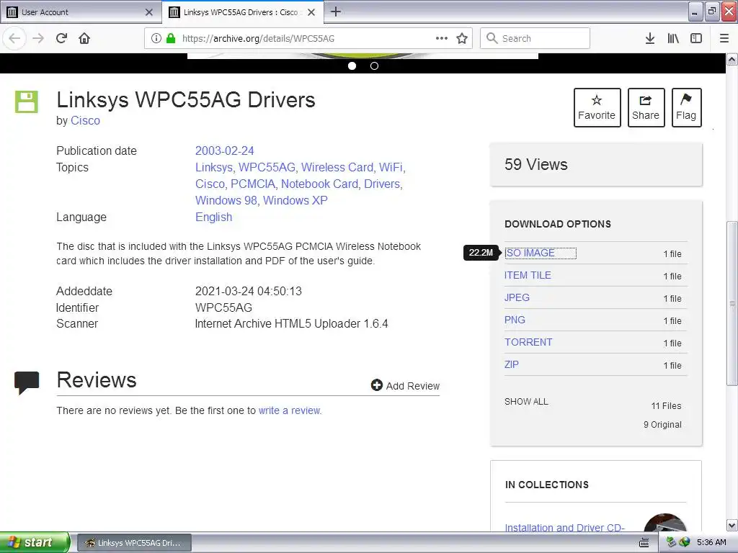The width and height of the screenshot is (738, 553).
Task: Open the Windows 98 topic link
Action: click(x=226, y=200)
